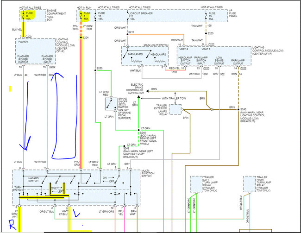Select the WITH TRAILER TOW text

coord(174,98)
